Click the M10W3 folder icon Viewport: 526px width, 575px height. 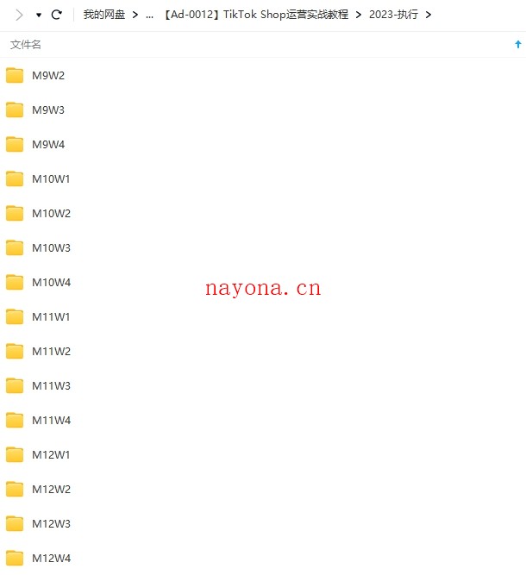(15, 247)
